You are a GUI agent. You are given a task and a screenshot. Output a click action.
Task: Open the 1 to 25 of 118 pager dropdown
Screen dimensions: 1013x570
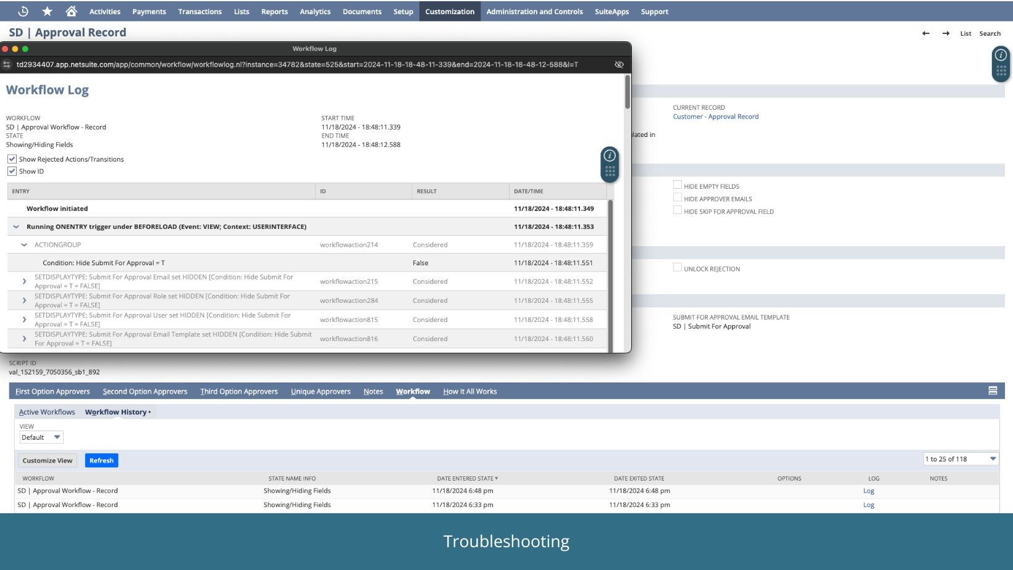click(x=960, y=459)
